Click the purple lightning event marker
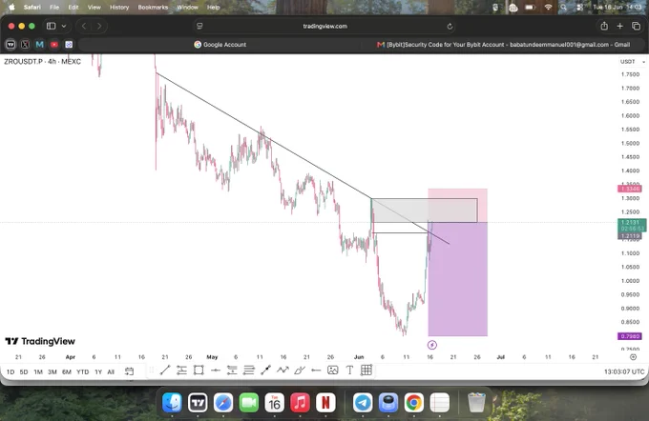649x421 pixels. pos(431,345)
